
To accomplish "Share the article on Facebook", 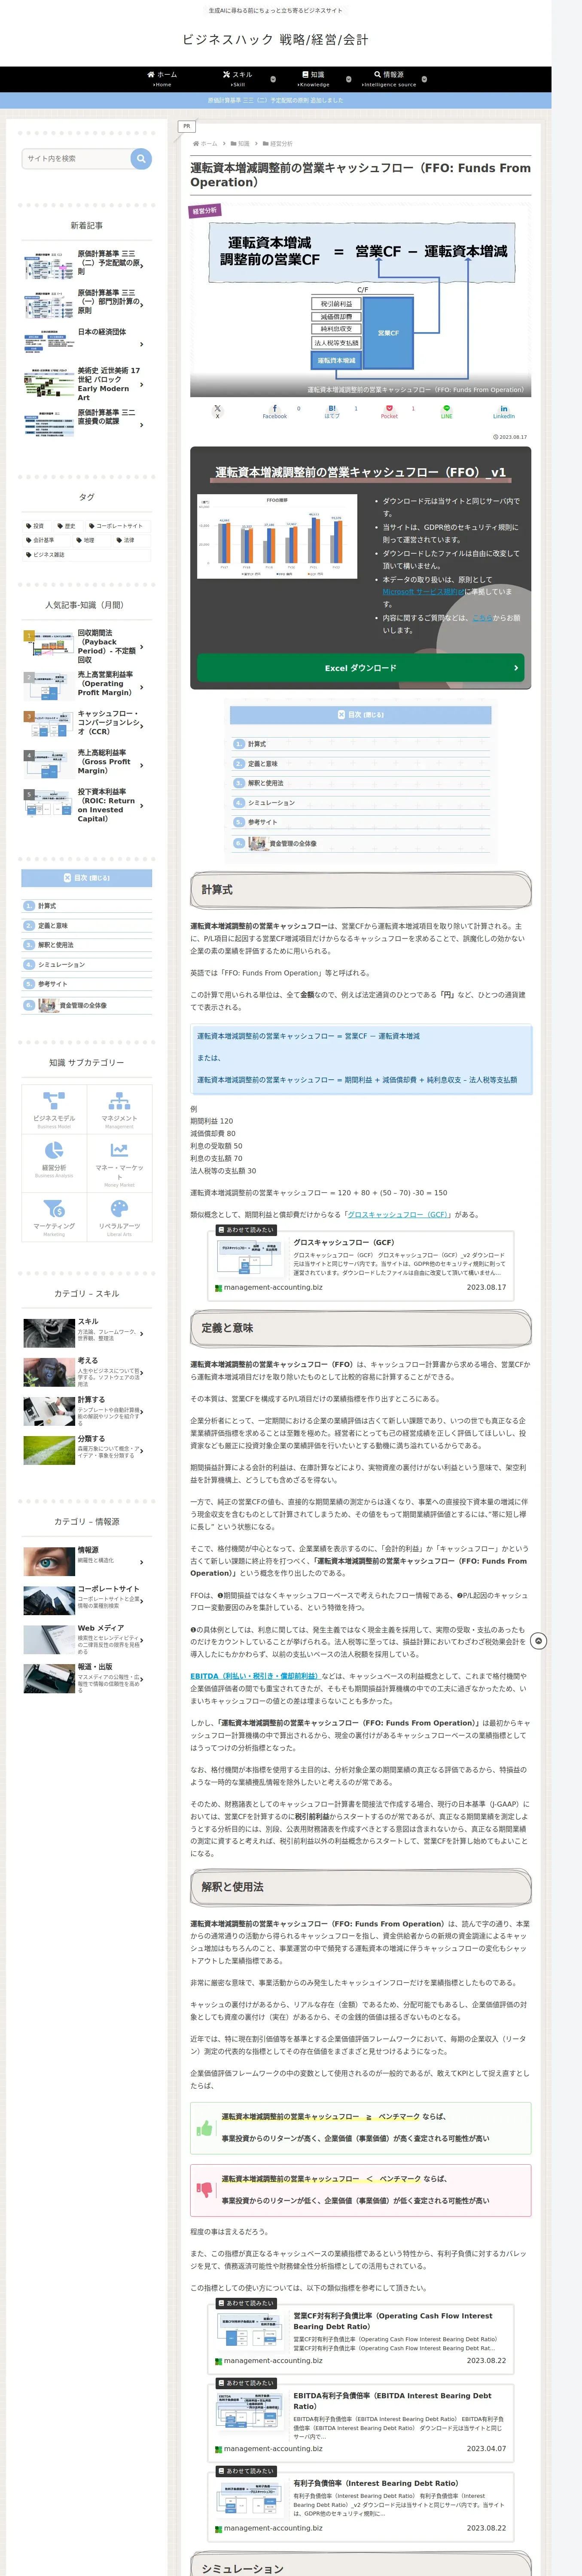I will 275,410.
